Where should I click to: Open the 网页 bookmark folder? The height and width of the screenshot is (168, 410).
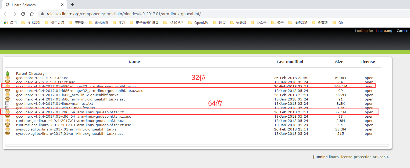coord(219,23)
